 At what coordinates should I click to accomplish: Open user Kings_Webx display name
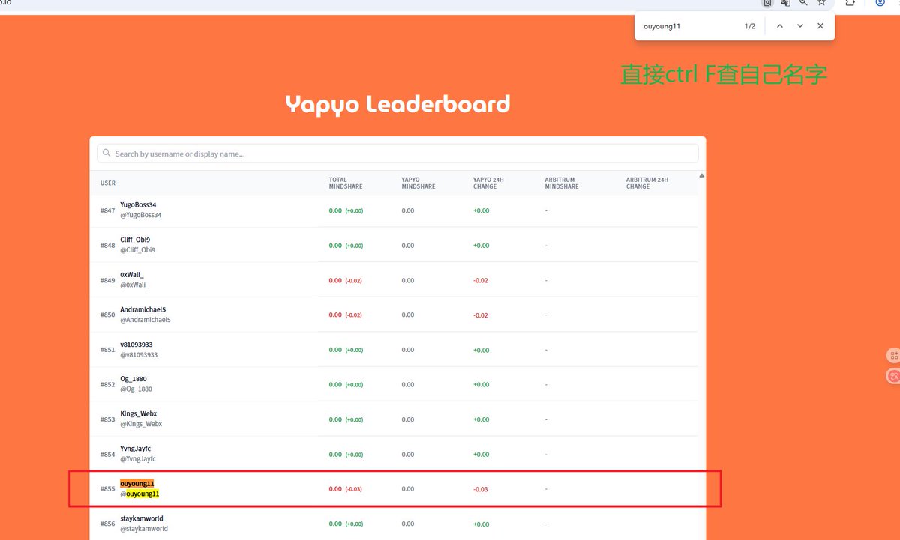139,414
